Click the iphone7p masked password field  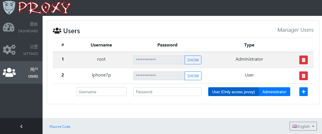click(x=159, y=76)
